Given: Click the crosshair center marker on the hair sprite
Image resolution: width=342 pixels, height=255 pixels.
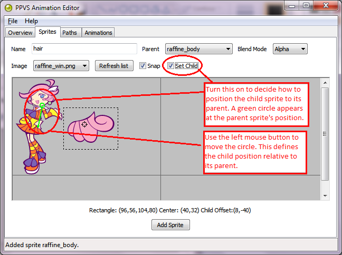Looking at the screenshot, I should pos(84,124).
